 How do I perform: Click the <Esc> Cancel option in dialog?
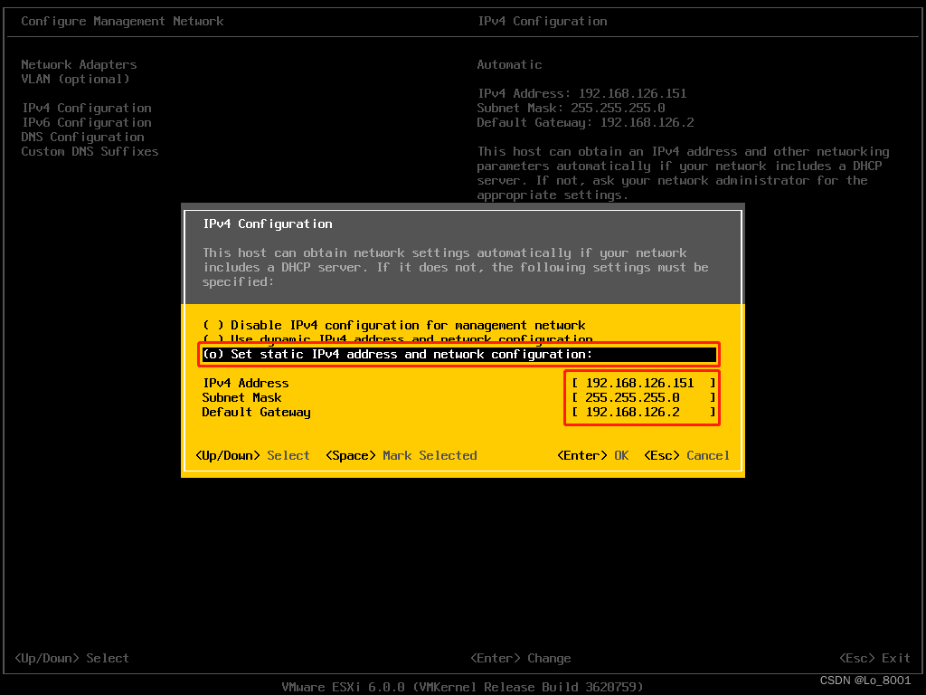click(x=687, y=456)
